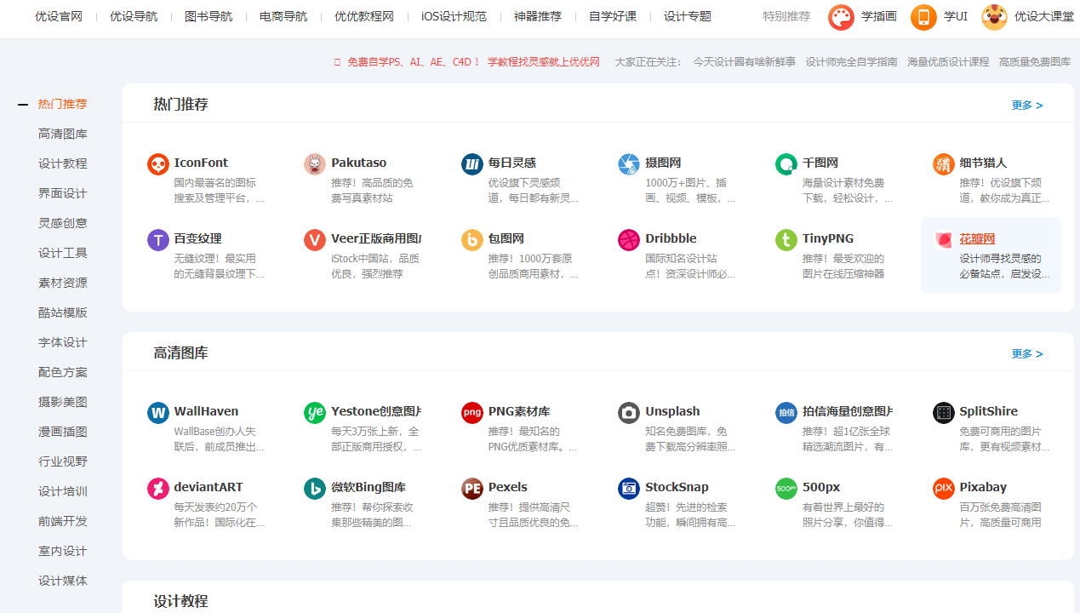Open 优设官网 in the top navigation
Screen dimensions: 1080x613
[x=59, y=16]
